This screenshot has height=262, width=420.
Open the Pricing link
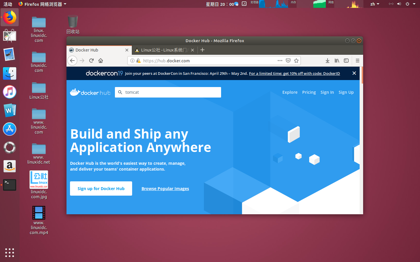(x=309, y=92)
